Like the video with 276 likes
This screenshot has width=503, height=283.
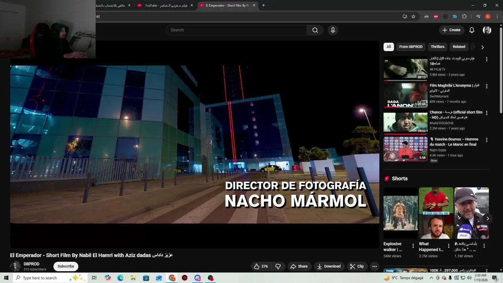[x=261, y=266]
